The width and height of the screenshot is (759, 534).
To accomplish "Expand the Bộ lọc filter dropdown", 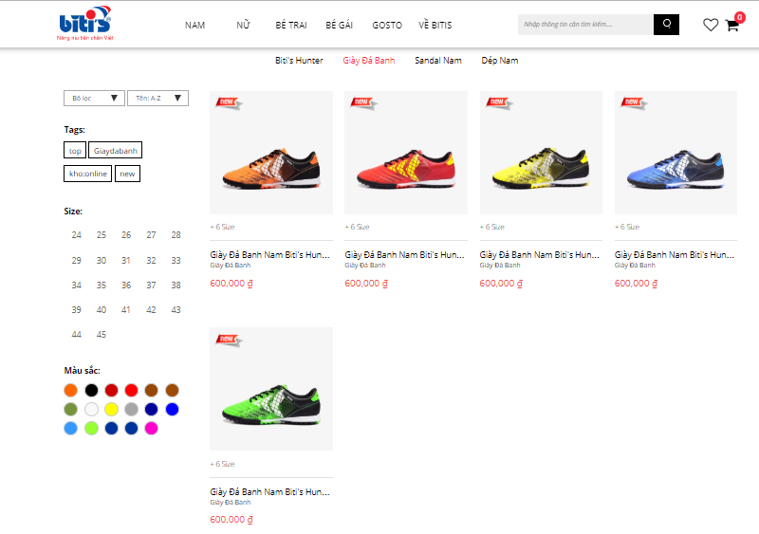I will click(94, 98).
